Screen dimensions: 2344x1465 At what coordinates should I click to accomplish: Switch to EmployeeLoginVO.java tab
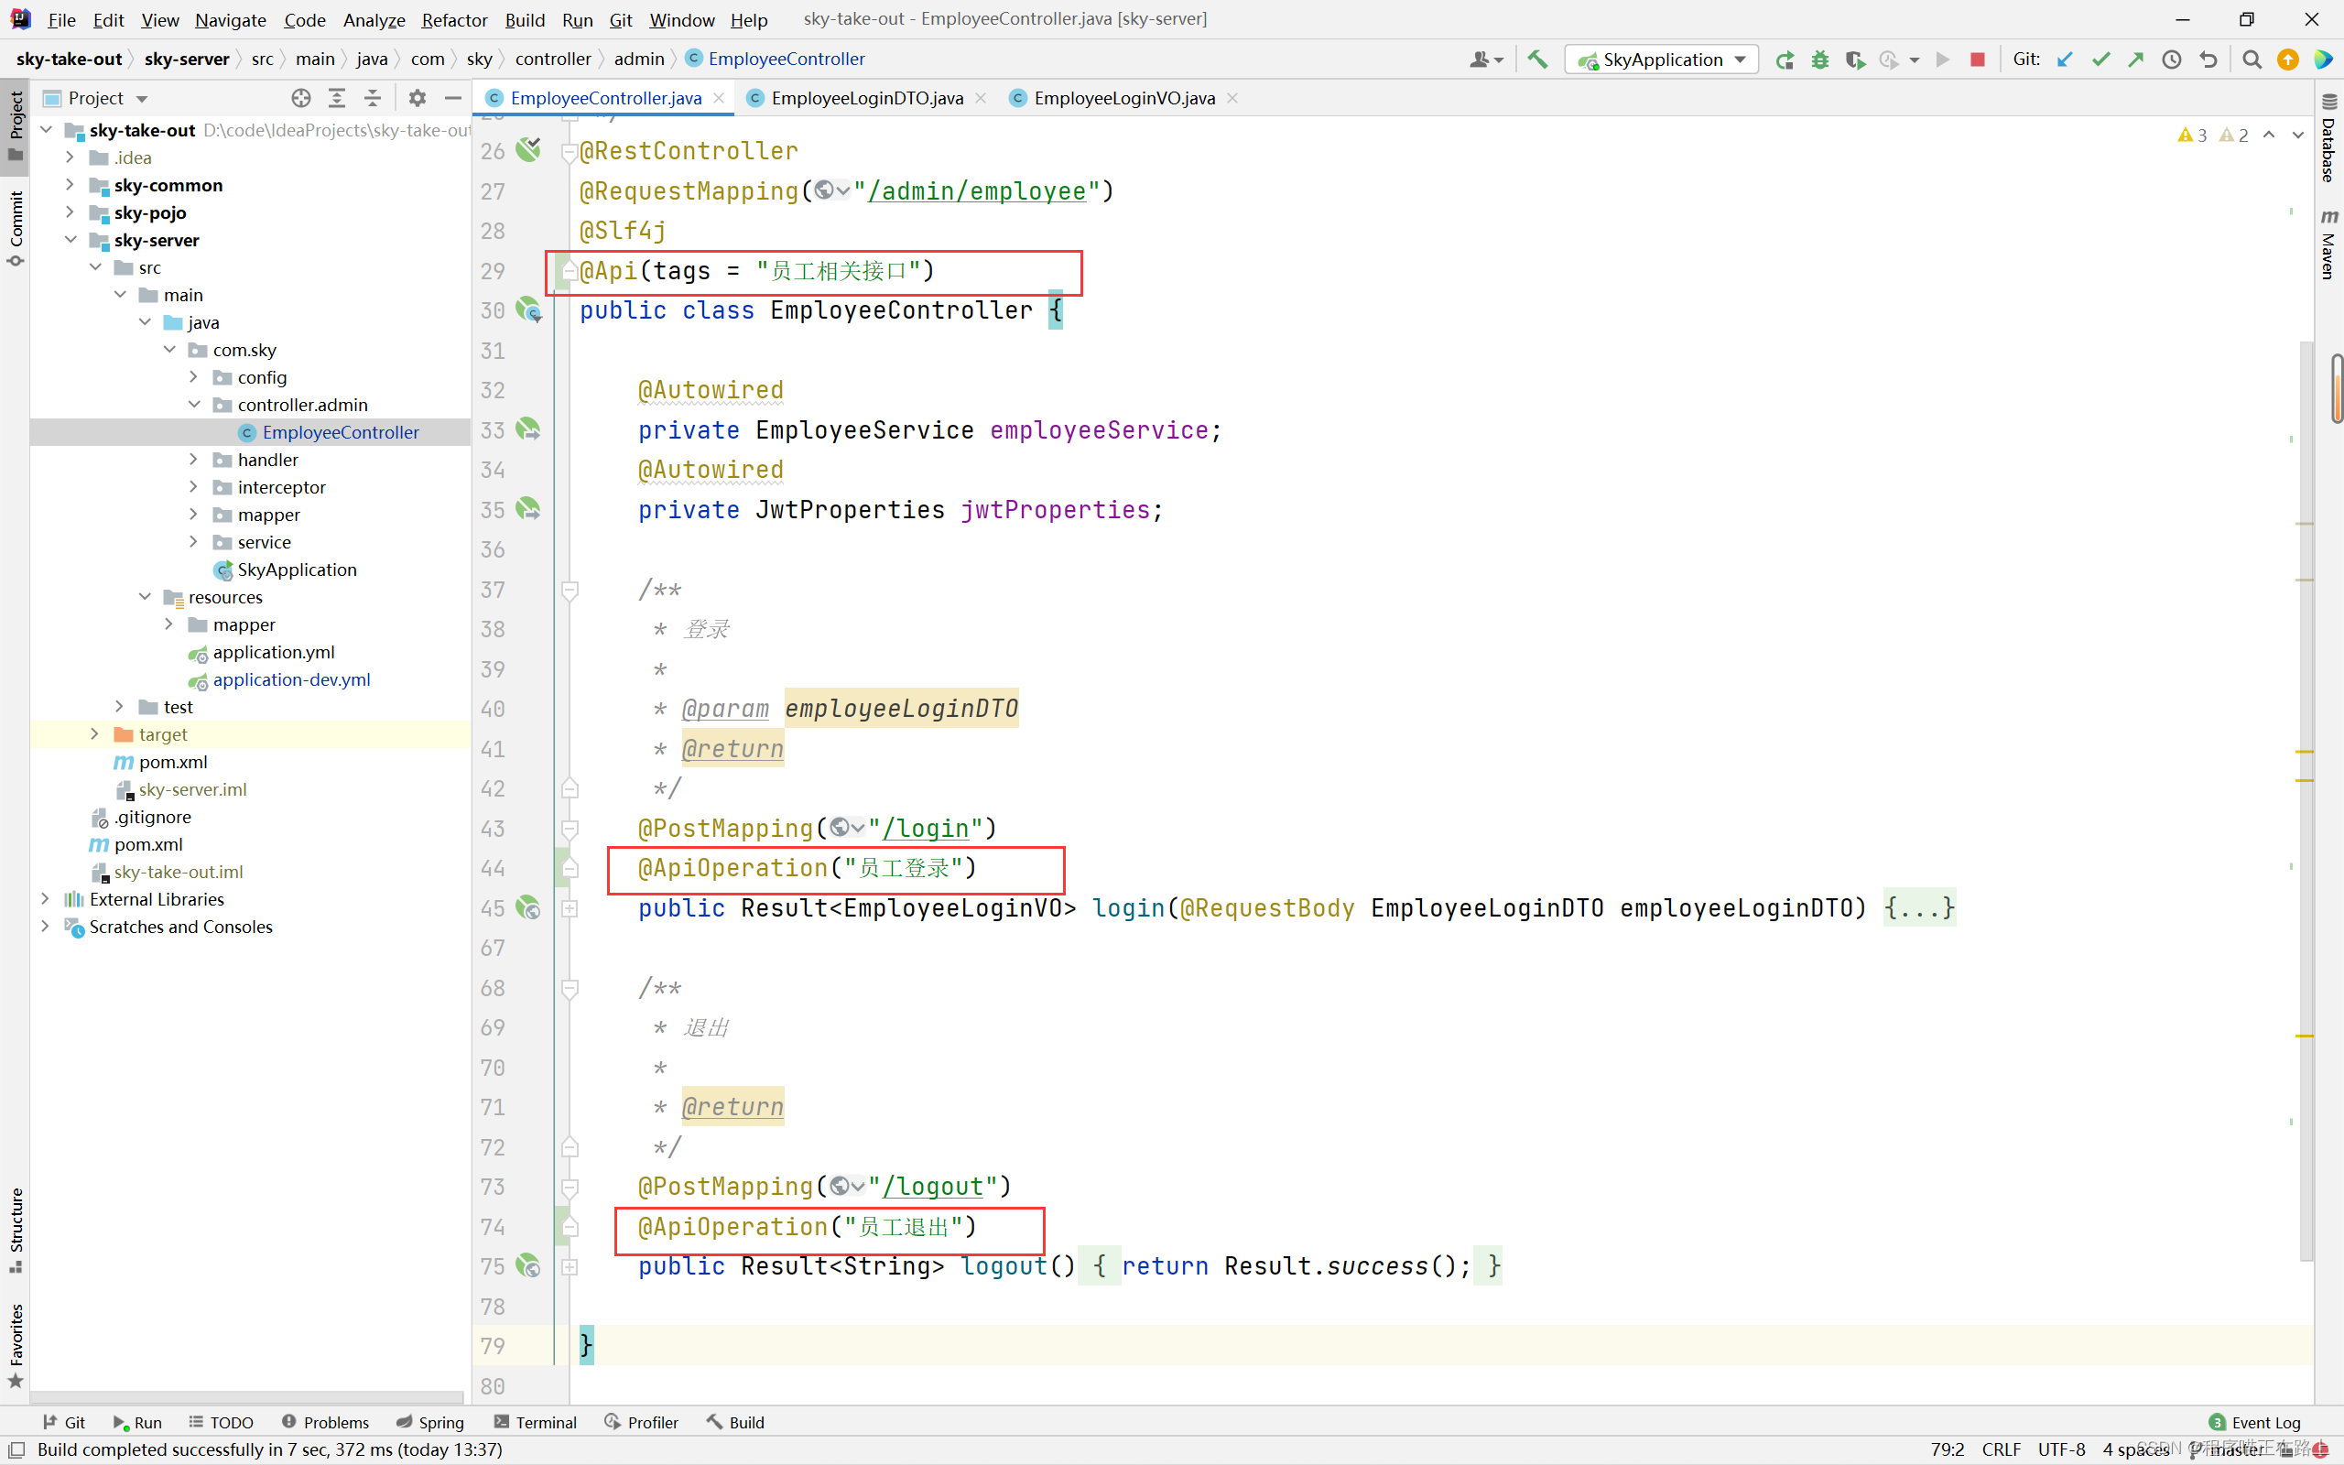[x=1115, y=96]
